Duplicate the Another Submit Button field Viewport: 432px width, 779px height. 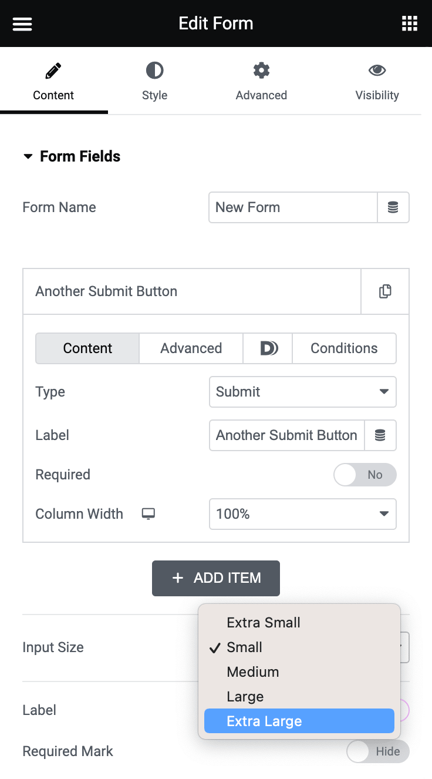(x=385, y=291)
